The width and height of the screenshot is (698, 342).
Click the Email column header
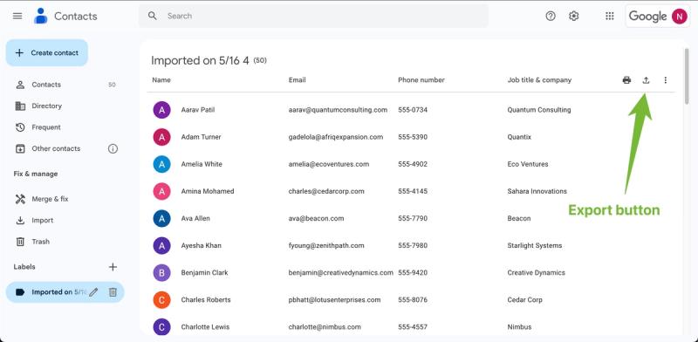pos(297,80)
